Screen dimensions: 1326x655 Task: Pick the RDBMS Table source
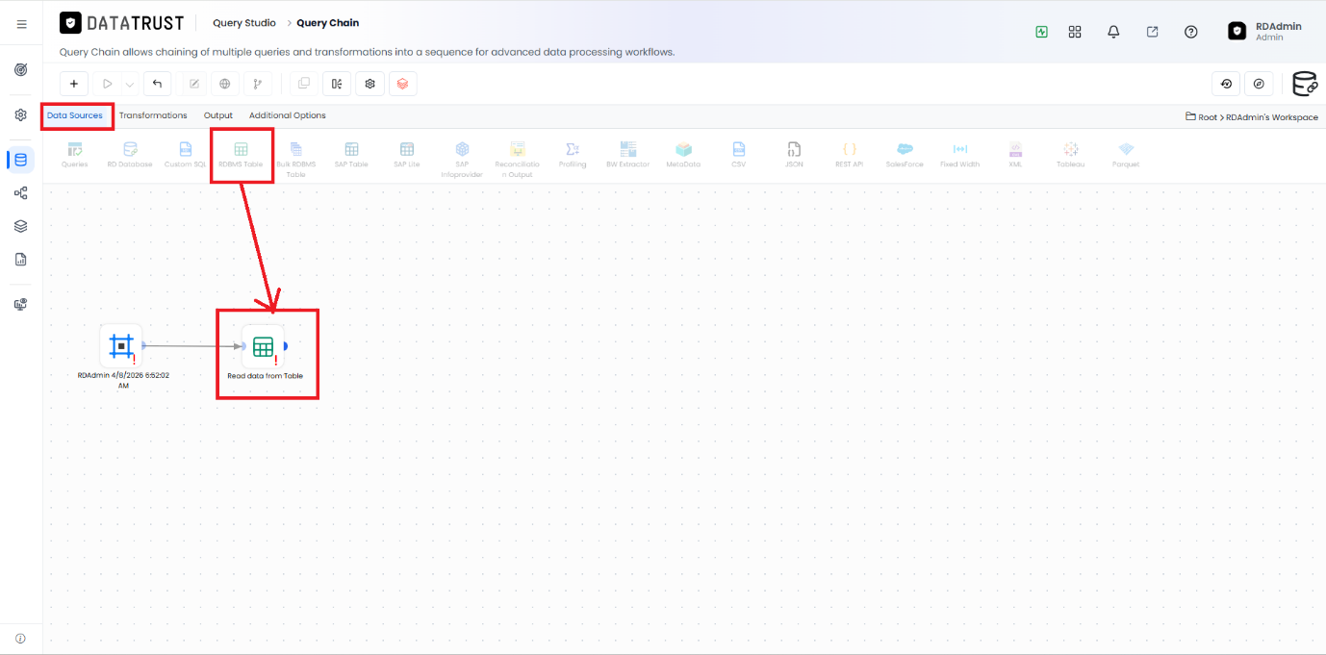pyautogui.click(x=241, y=154)
